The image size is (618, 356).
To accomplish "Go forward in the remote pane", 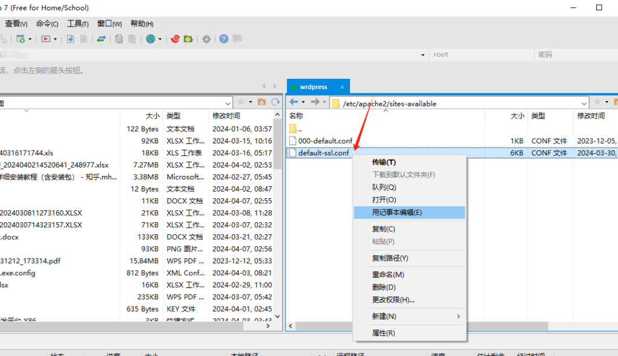I will tap(315, 102).
